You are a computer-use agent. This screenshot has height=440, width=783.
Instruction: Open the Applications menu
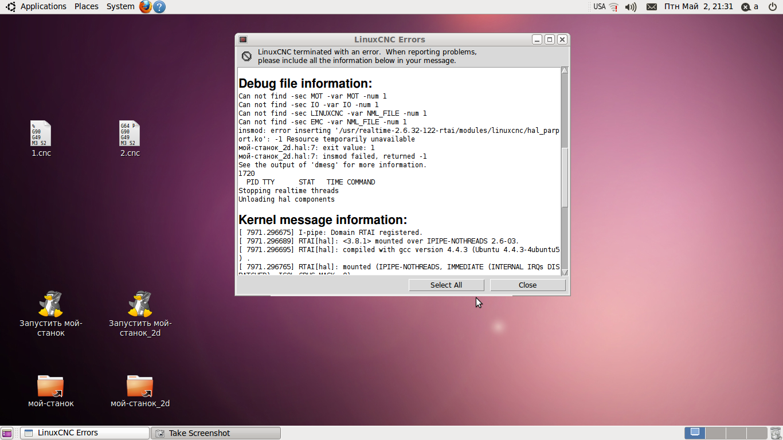[44, 7]
